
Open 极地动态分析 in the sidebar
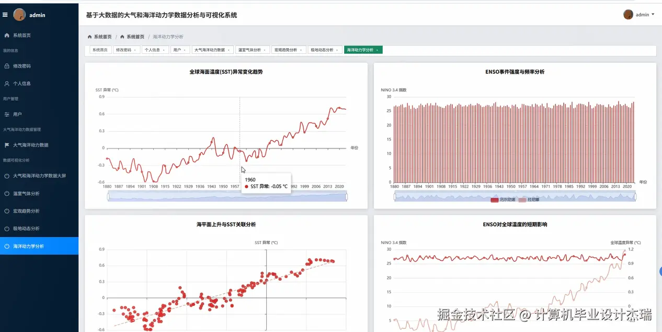click(39, 228)
